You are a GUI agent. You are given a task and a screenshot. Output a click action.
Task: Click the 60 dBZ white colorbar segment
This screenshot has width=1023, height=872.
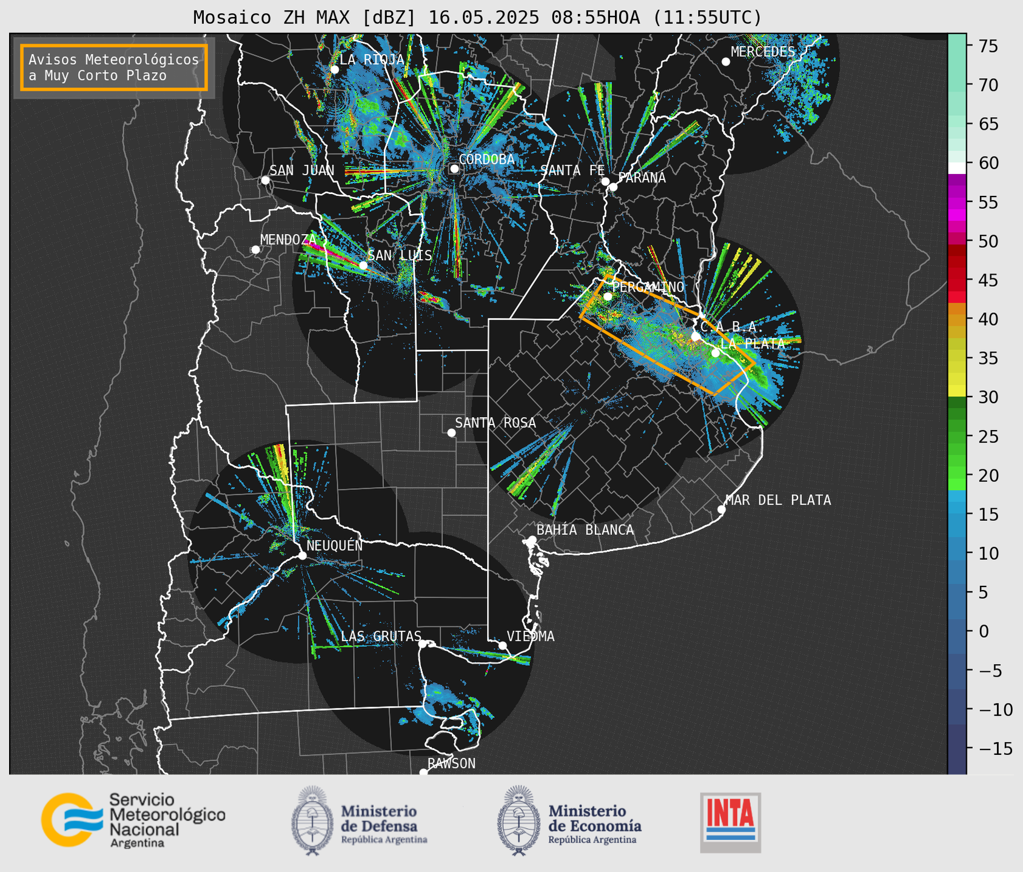pos(956,167)
